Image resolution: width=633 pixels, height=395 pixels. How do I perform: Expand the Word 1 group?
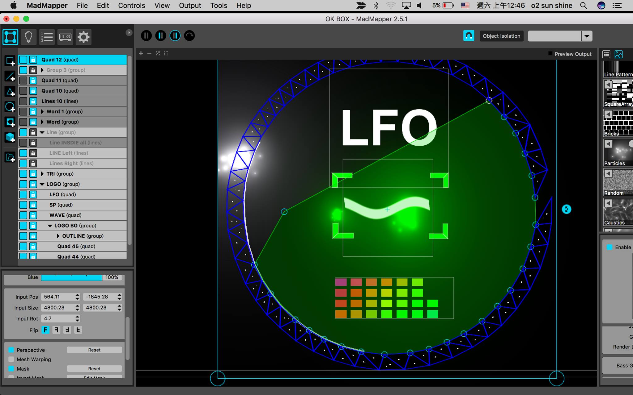42,111
